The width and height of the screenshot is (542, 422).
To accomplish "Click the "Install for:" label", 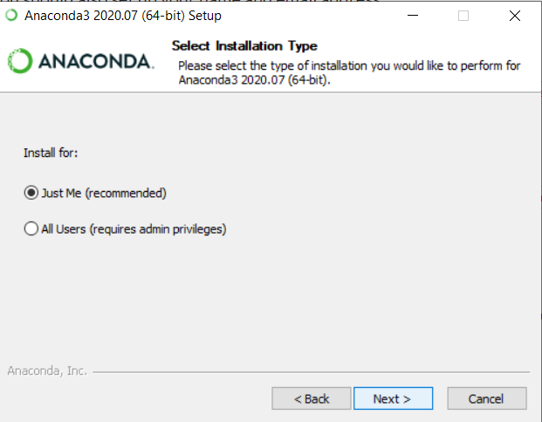I will [x=51, y=153].
